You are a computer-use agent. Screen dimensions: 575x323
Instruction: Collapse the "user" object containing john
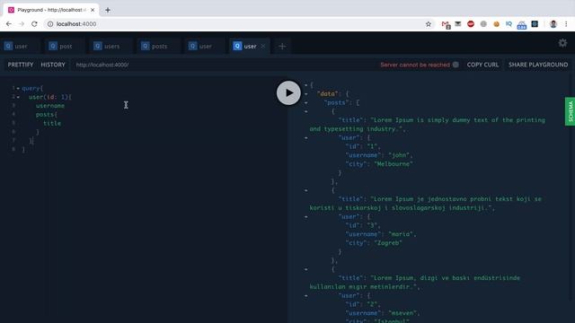[x=305, y=137]
